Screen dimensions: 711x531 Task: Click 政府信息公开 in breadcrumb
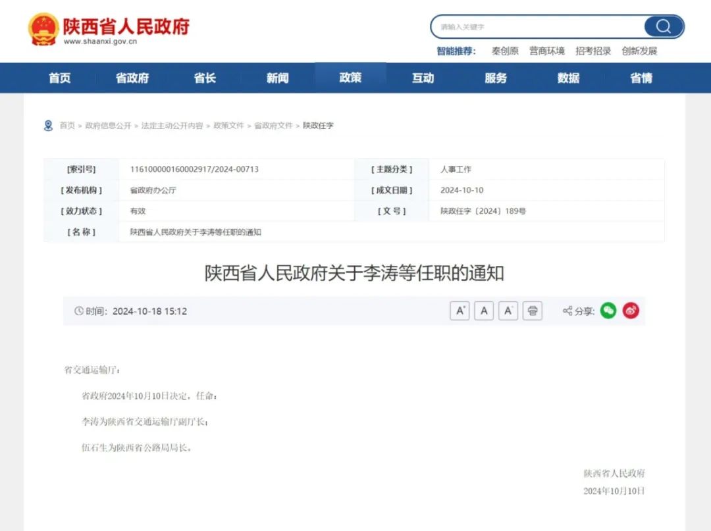(x=108, y=126)
